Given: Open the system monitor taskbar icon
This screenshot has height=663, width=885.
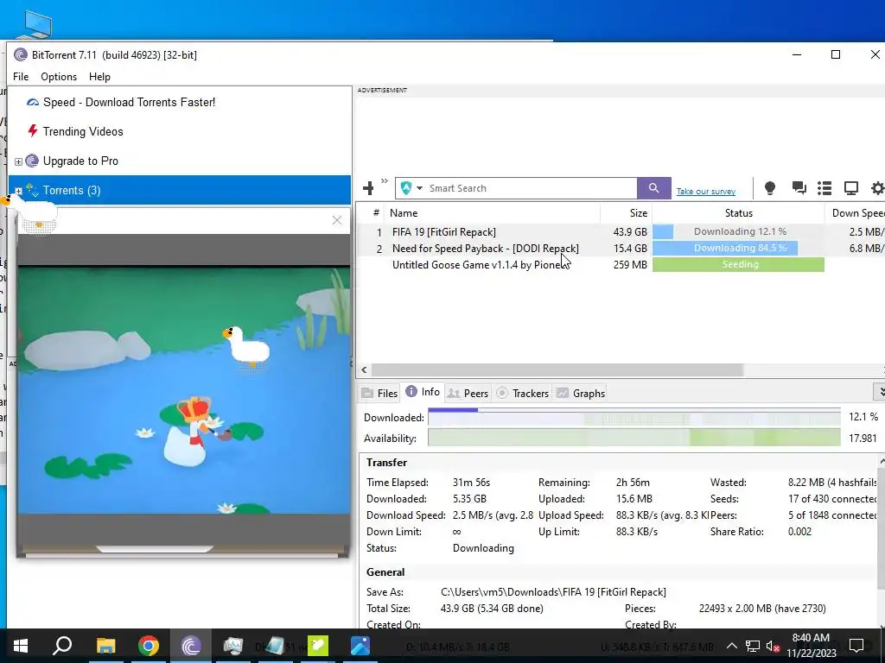Looking at the screenshot, I should (x=232, y=646).
